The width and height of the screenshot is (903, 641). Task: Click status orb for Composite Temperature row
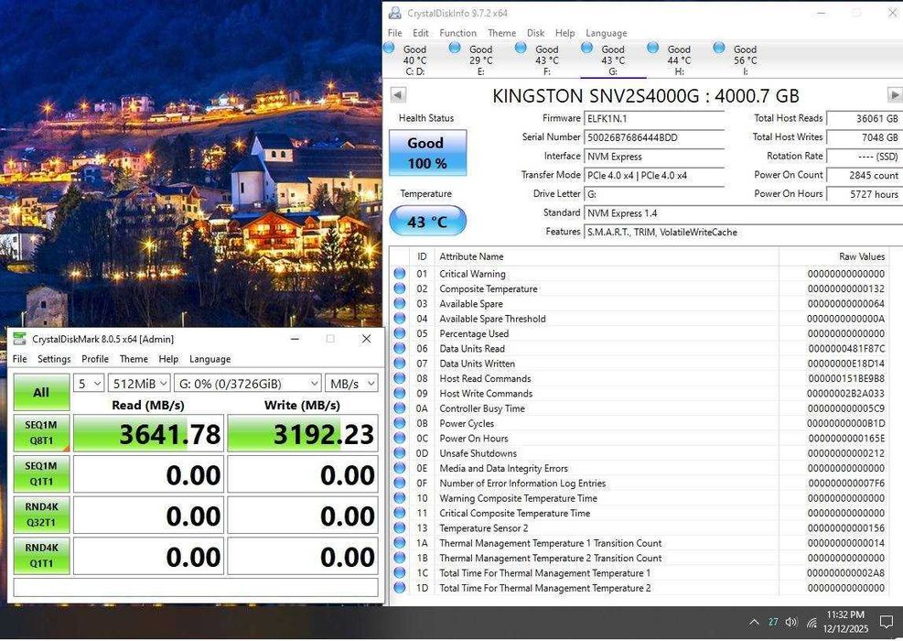click(x=400, y=288)
